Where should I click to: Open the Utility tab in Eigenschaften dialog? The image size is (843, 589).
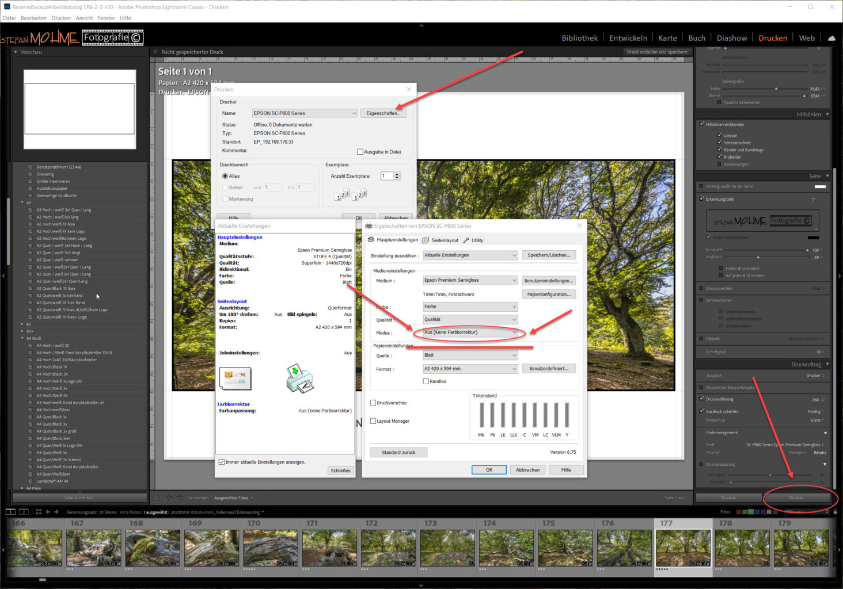coord(473,240)
